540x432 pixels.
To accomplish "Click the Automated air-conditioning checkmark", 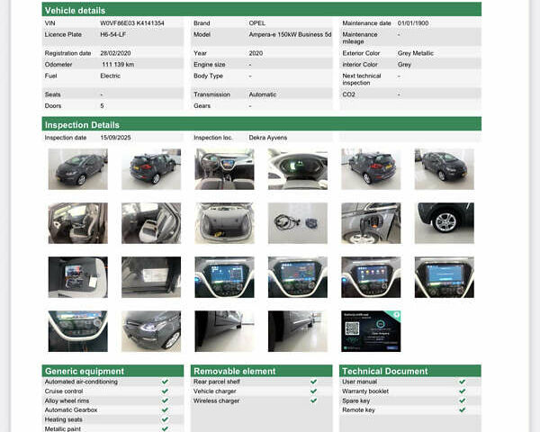I will click(x=165, y=382).
